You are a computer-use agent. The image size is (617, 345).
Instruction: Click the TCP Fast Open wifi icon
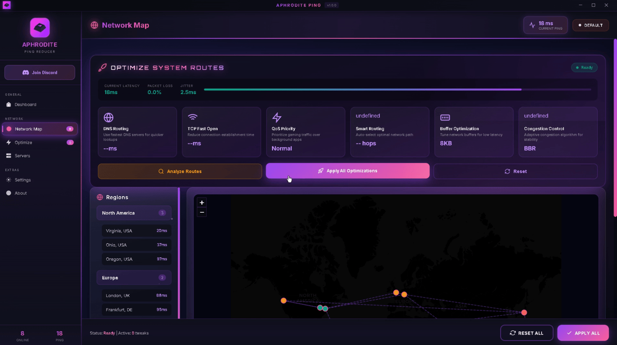pyautogui.click(x=193, y=117)
